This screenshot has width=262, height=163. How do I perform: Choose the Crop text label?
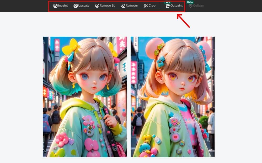click(x=152, y=5)
